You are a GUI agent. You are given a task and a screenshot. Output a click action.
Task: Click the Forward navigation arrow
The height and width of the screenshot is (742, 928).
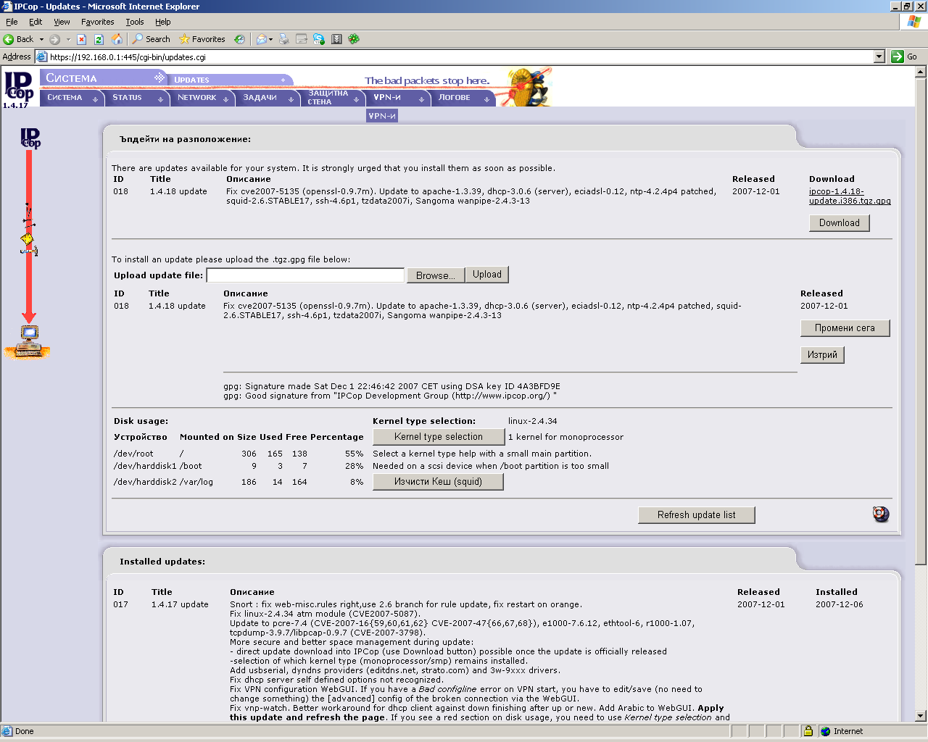(x=55, y=39)
